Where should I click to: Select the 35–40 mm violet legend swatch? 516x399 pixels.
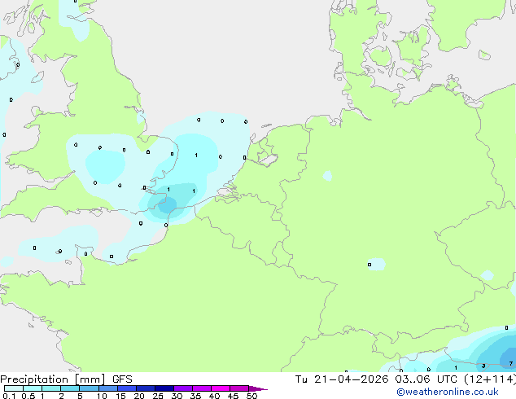coord(202,388)
